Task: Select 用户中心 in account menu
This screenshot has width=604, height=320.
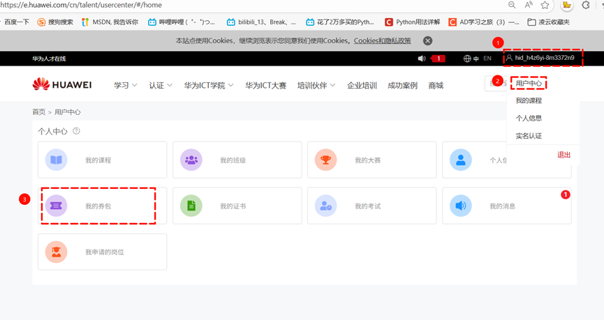Action: (x=529, y=83)
